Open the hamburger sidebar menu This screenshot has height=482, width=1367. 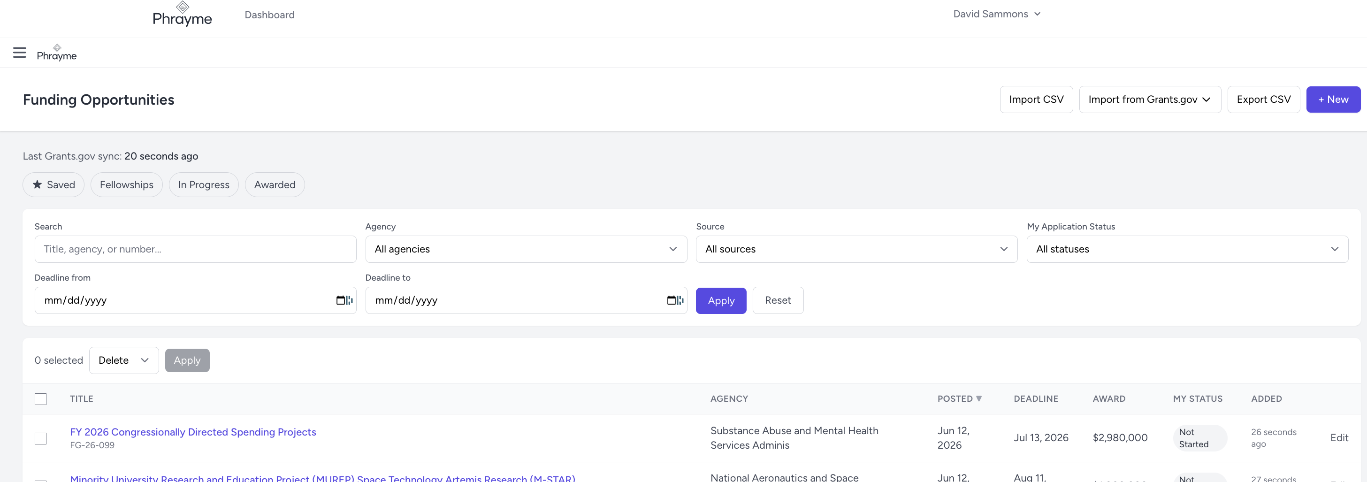coord(20,53)
